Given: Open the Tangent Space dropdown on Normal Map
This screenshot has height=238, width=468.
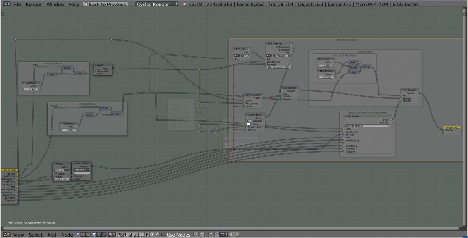Looking at the screenshot, I should click(81, 169).
